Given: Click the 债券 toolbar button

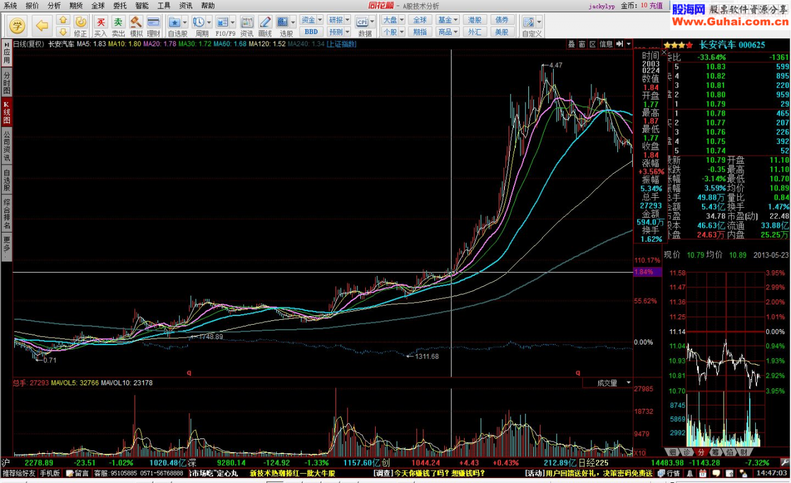Looking at the screenshot, I should [502, 20].
